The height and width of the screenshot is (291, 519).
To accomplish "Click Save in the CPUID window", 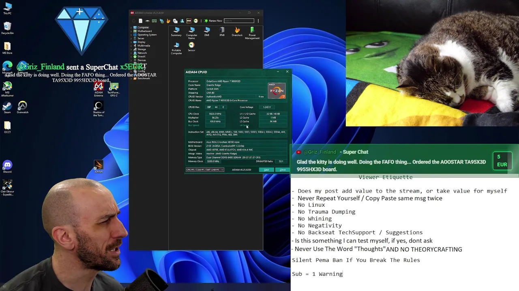I will 266,170.
